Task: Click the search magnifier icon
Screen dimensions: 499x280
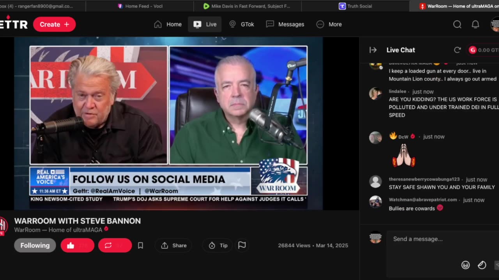Action: point(457,24)
